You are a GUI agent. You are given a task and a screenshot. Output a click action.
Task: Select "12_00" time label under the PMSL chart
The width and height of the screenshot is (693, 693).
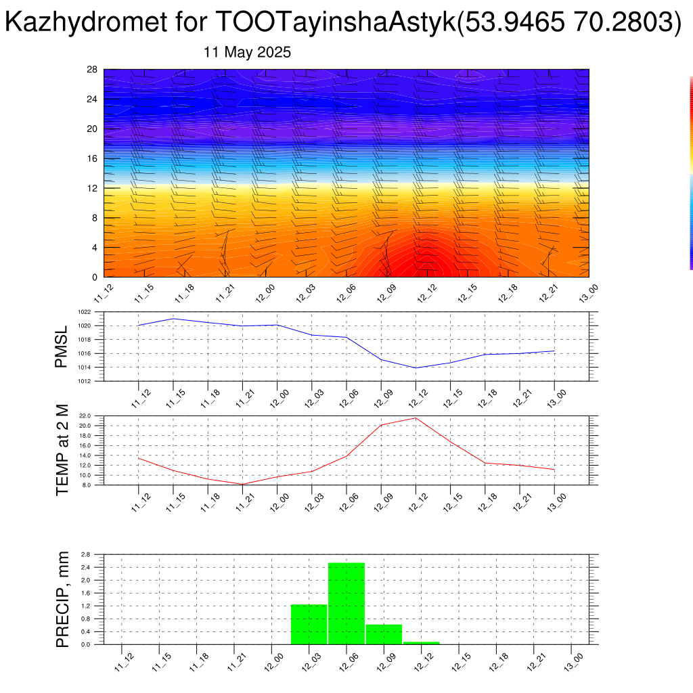pos(278,398)
